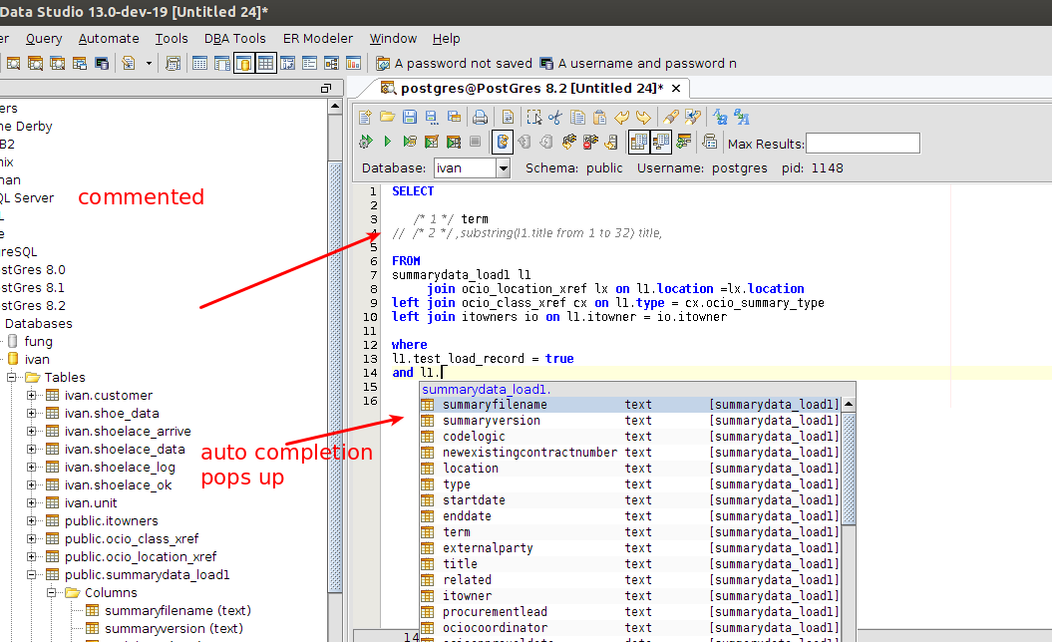Click the Paste clipboard icon

pyautogui.click(x=599, y=118)
